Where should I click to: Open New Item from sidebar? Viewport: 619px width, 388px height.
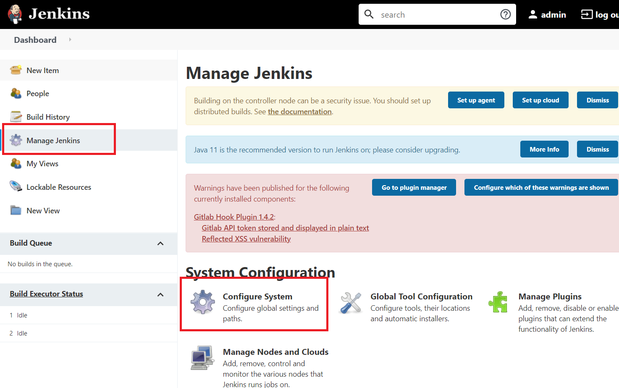pyautogui.click(x=42, y=70)
